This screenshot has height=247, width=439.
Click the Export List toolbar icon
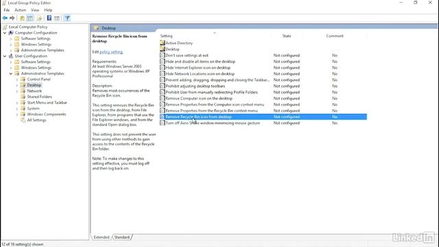40,19
